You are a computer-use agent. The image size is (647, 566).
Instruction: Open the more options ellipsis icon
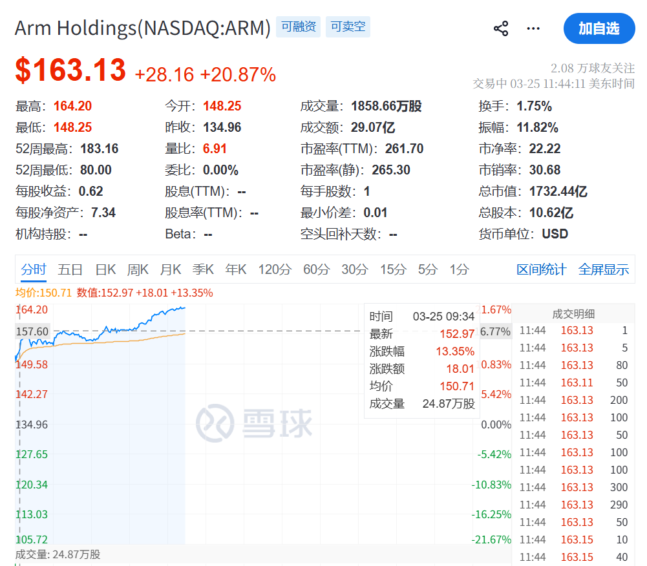[x=533, y=28]
